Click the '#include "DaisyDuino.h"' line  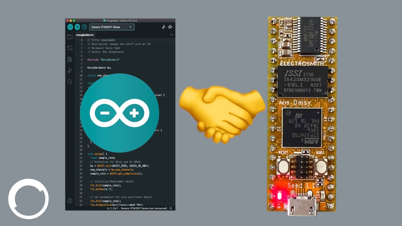[103, 60]
